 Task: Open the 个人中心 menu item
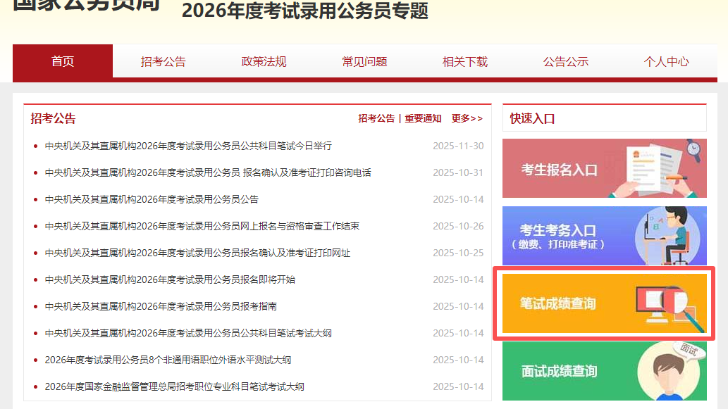665,61
